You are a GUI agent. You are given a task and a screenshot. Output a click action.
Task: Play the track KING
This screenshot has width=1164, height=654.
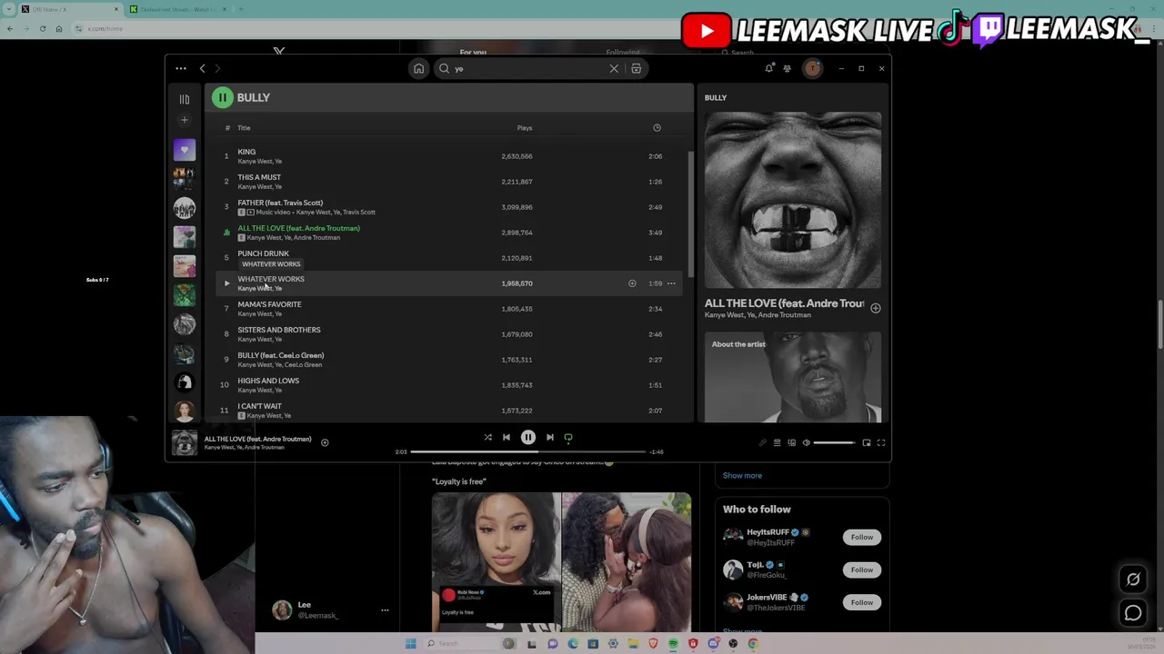tap(246, 152)
